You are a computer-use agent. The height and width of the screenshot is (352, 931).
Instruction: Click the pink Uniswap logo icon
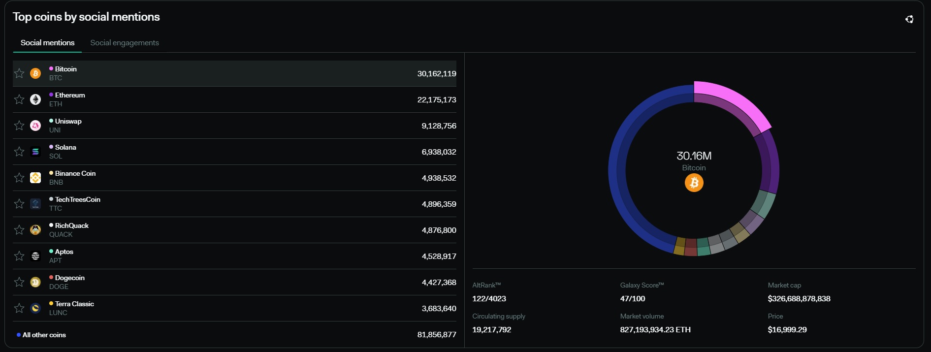click(x=35, y=126)
